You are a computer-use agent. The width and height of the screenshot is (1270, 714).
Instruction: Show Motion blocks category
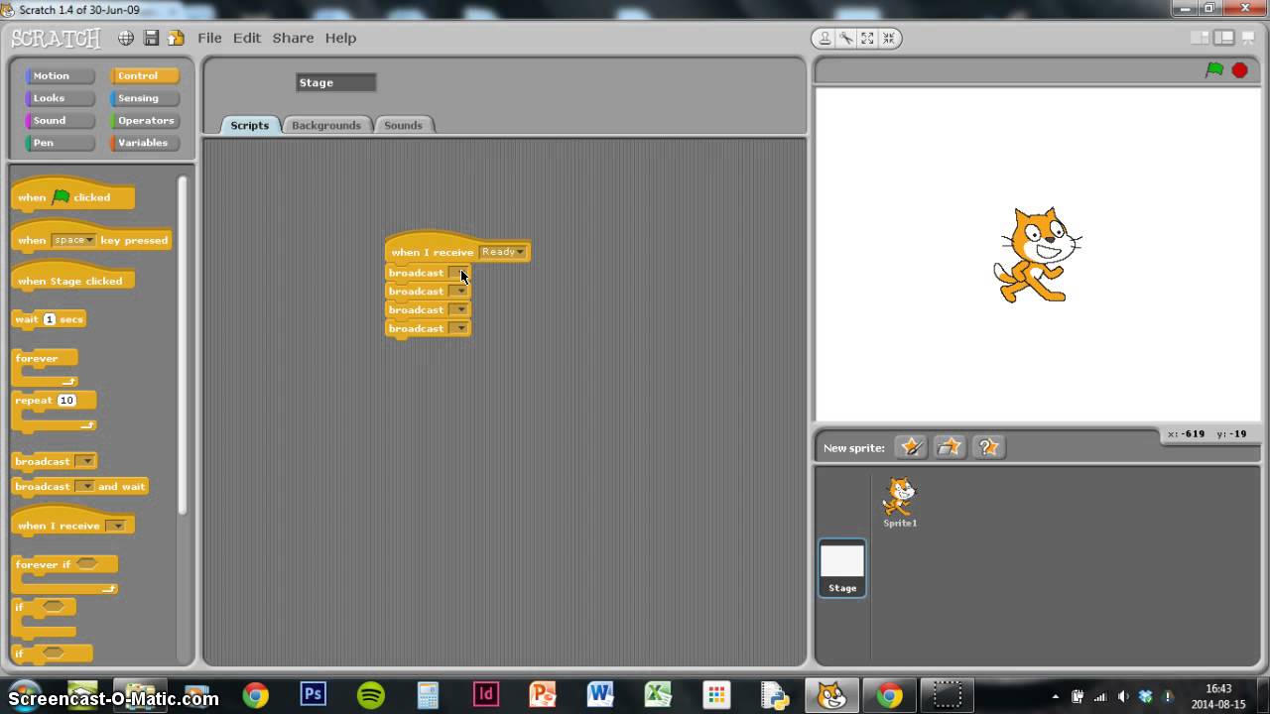point(61,75)
